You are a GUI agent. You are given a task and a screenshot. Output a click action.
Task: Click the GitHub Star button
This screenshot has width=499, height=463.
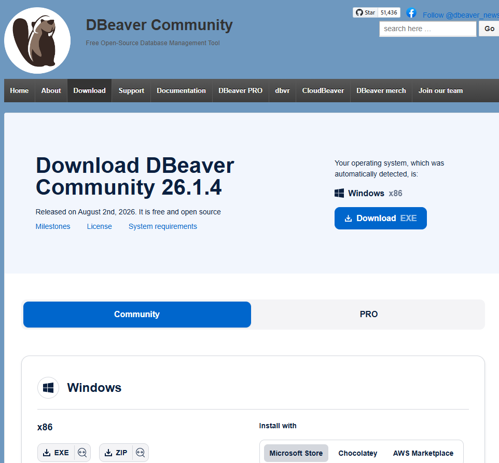(x=365, y=12)
